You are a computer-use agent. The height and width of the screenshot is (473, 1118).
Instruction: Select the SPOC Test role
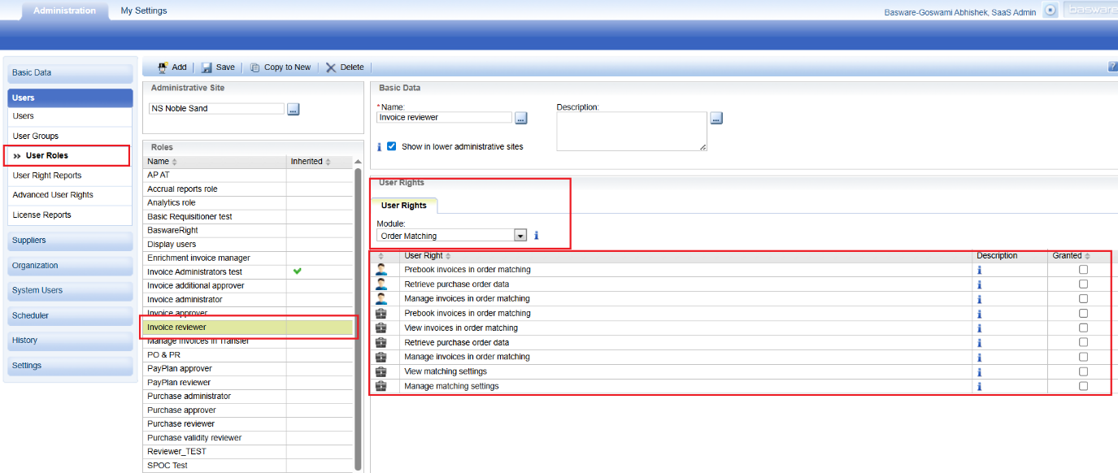248,465
